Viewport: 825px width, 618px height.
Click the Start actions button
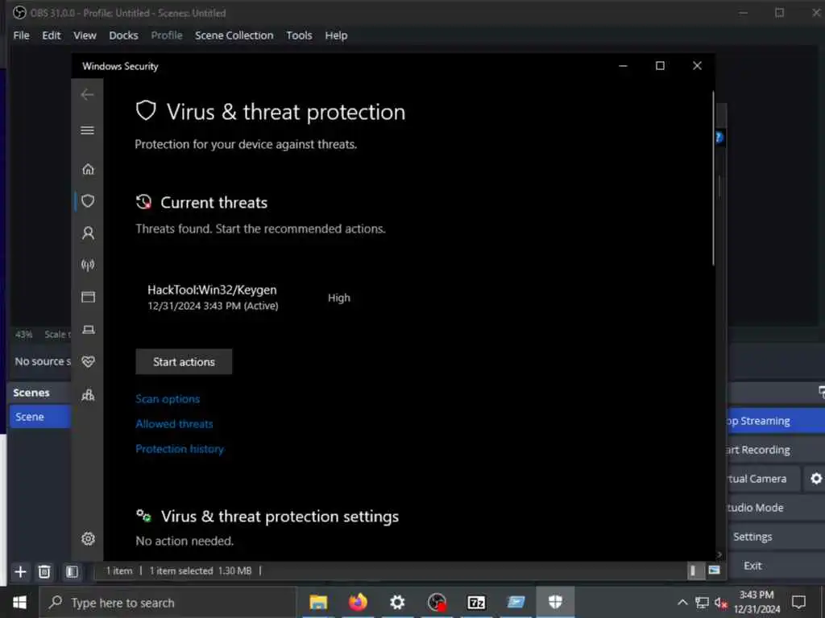pos(184,361)
